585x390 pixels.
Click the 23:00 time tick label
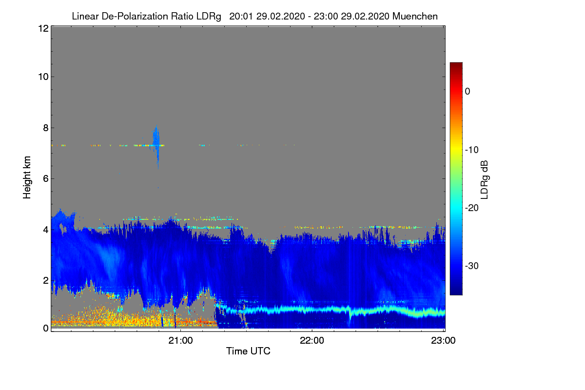(x=443, y=340)
